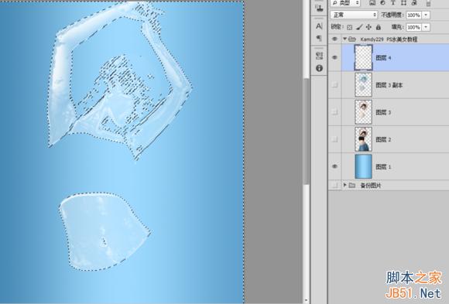Hide the 图层 1 layer eye
The width and height of the screenshot is (449, 304).
pyautogui.click(x=334, y=166)
